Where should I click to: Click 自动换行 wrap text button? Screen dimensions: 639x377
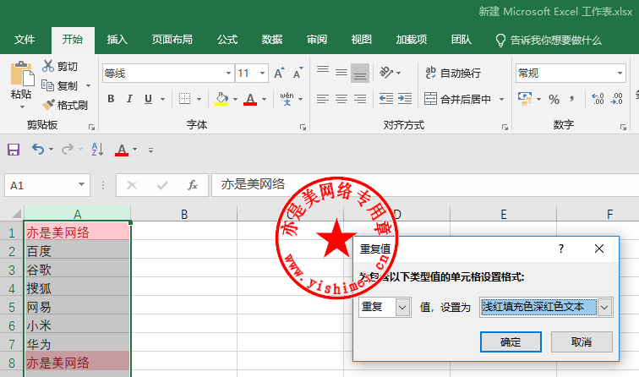point(453,73)
